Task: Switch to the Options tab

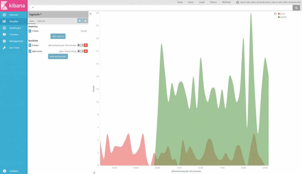Action: click(x=41, y=21)
